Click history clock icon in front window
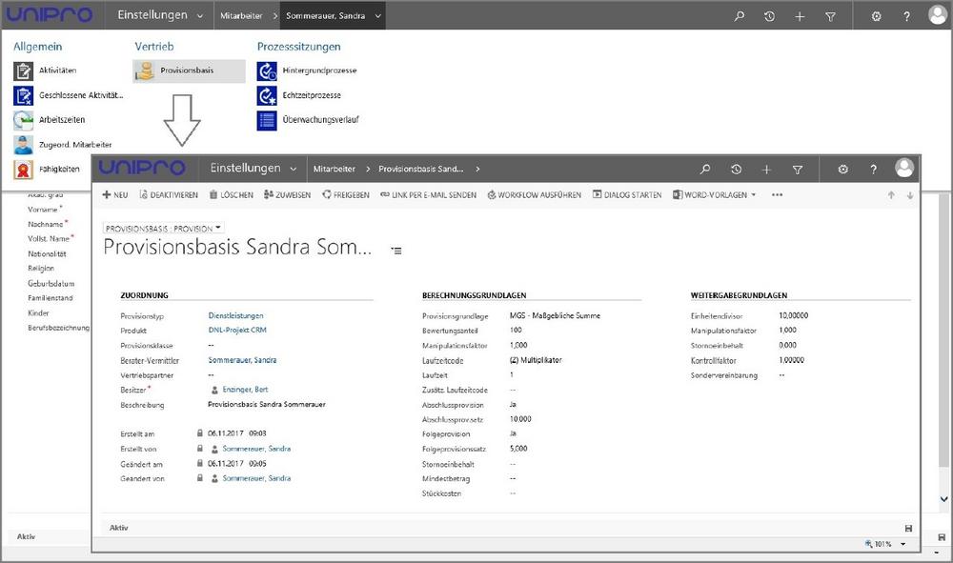This screenshot has height=563, width=953. (736, 170)
